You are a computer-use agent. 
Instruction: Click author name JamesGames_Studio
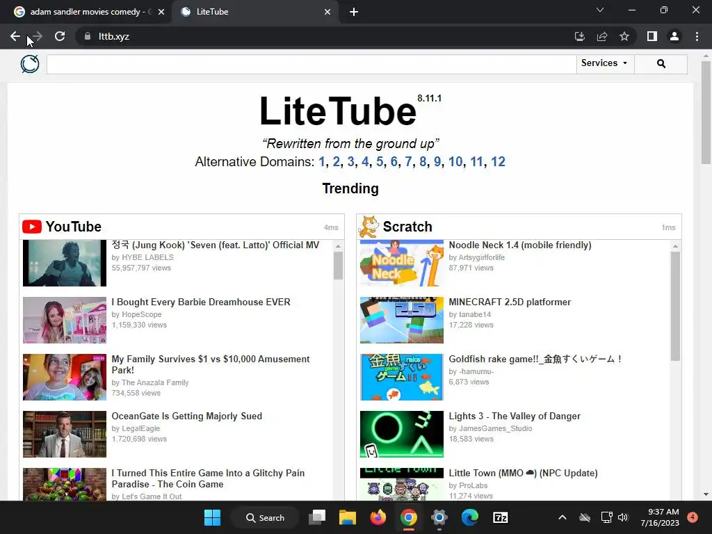click(x=495, y=428)
